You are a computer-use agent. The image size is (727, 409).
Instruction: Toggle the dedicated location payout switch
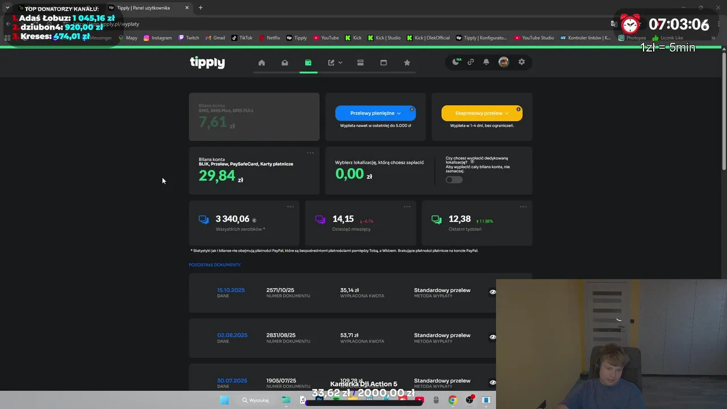pos(454,180)
